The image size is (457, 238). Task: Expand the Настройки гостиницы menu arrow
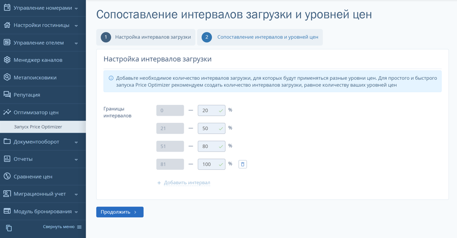[x=76, y=26]
